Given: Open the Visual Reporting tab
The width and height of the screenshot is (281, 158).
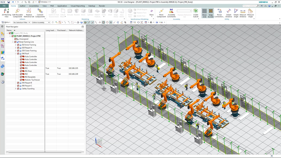Looking at the screenshot, I should pos(77,6).
